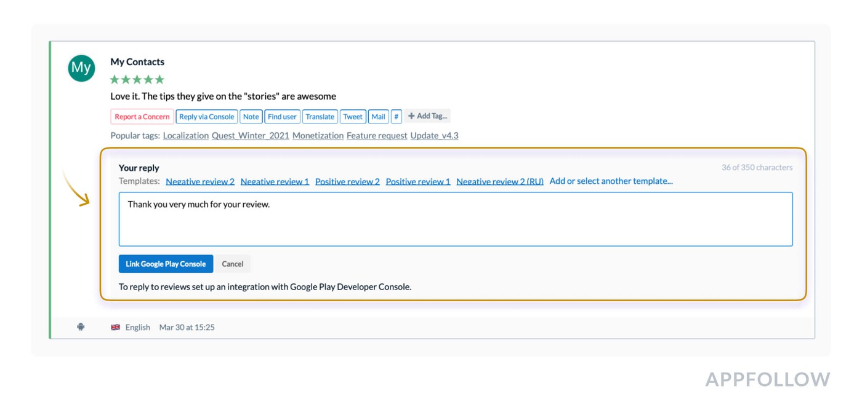Select the Negative review 2 (RU) template

coord(500,181)
